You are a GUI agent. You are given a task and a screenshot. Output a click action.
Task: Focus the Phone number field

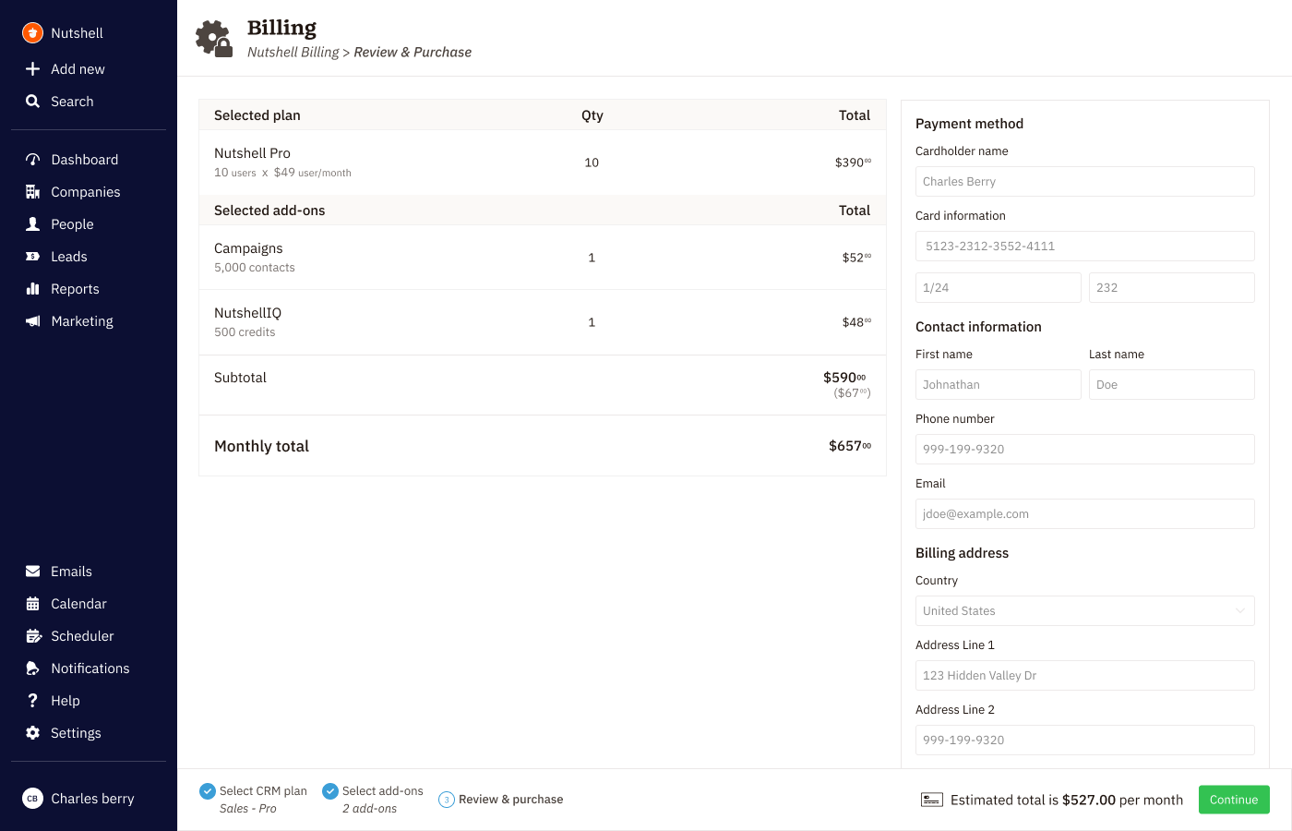tap(1085, 450)
